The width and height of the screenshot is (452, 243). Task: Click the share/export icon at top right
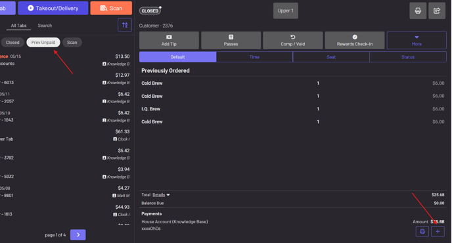coord(437,11)
